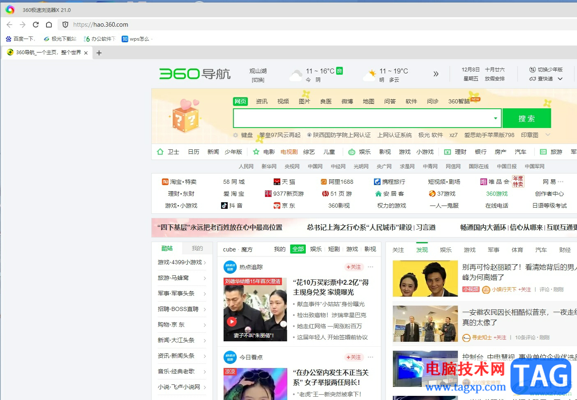This screenshot has width=577, height=400.
Task: Open the 携程旅行 site link
Action: (x=390, y=182)
